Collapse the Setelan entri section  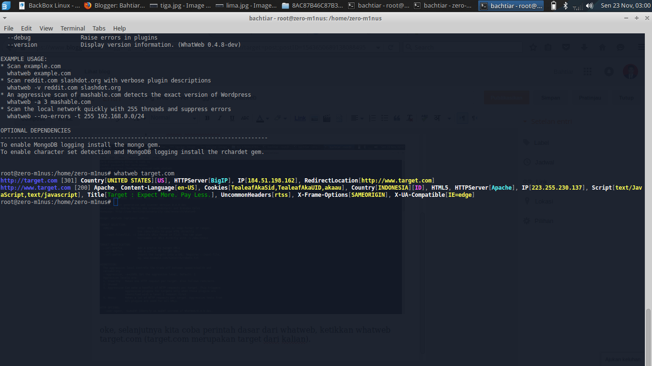tap(526, 121)
